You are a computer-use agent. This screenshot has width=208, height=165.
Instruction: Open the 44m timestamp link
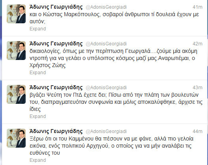tap(197, 131)
